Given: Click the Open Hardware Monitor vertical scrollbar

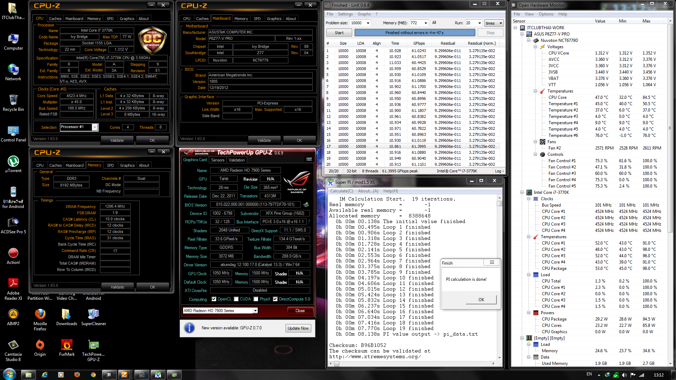Looking at the screenshot, I should (670, 128).
